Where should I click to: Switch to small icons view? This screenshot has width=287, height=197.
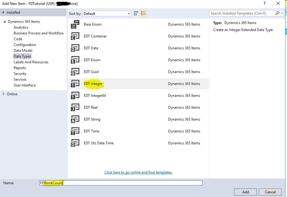point(136,13)
